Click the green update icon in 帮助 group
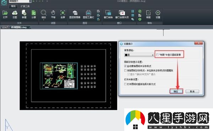 [140, 11]
